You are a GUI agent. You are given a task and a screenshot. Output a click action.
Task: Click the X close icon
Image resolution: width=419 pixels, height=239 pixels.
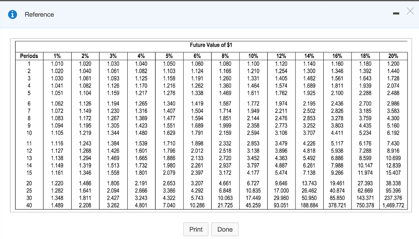click(410, 11)
